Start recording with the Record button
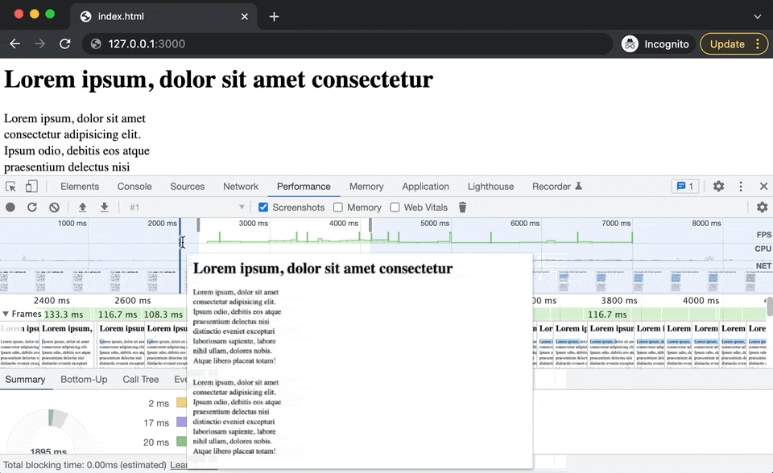773x473 pixels. coord(10,208)
